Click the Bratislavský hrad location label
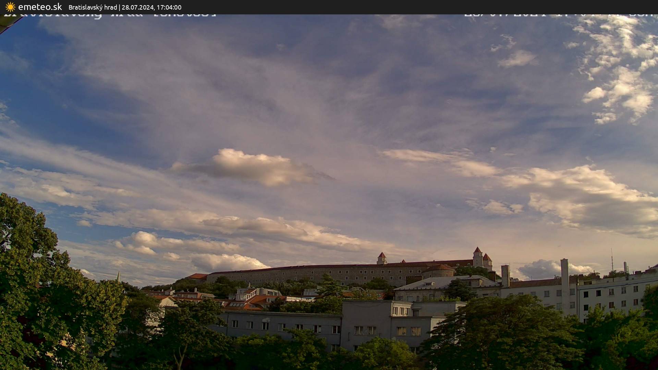Viewport: 658px width, 370px height. 93,7
